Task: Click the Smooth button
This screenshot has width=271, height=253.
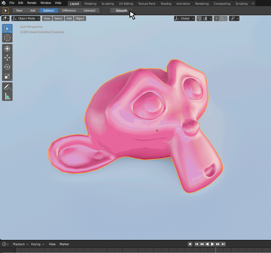Action: [x=121, y=11]
